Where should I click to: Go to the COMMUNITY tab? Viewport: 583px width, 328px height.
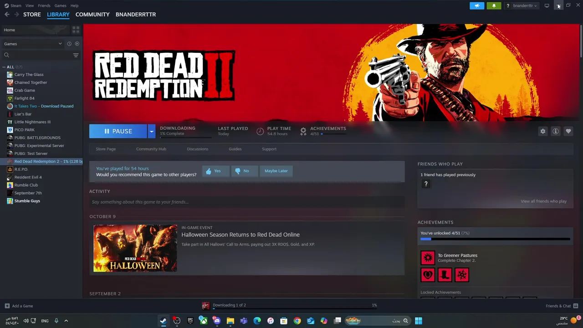pyautogui.click(x=92, y=15)
